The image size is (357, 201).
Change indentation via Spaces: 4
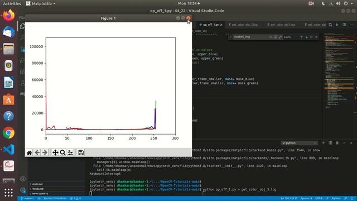(x=306, y=199)
